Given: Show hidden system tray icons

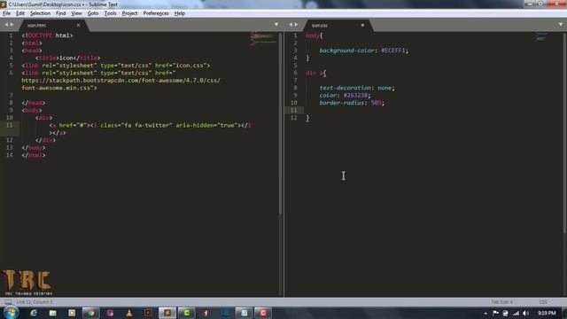Looking at the screenshot, I should click(x=485, y=313).
